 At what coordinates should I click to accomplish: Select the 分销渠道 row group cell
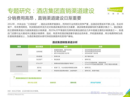point(19,66)
